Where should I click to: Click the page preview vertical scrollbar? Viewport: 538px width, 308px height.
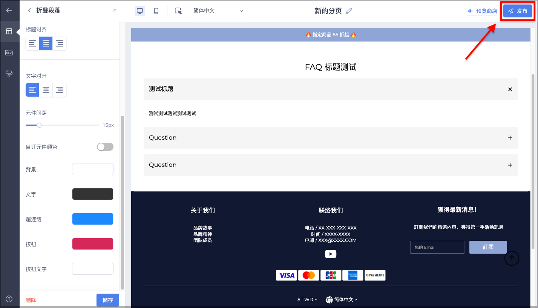click(533, 161)
